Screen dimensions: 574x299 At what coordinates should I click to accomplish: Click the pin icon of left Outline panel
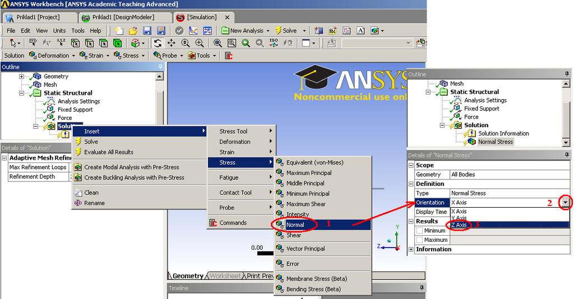[x=160, y=67]
